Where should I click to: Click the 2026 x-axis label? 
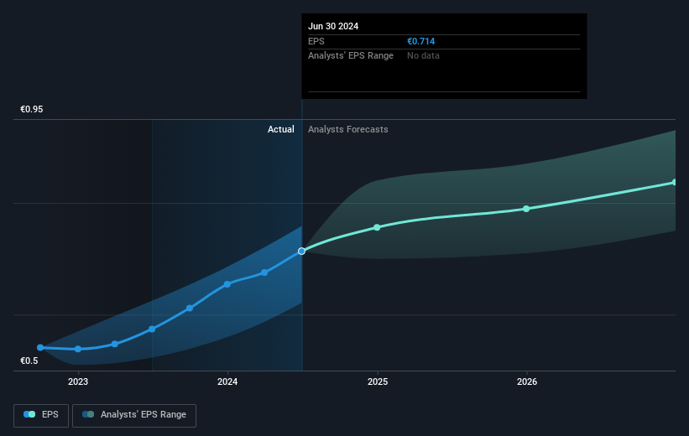coord(527,381)
